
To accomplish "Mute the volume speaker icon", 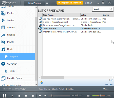I will tap(88, 96).
